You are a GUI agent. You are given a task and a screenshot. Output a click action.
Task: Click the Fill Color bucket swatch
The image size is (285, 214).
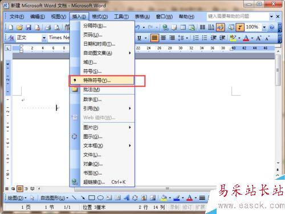point(164,198)
